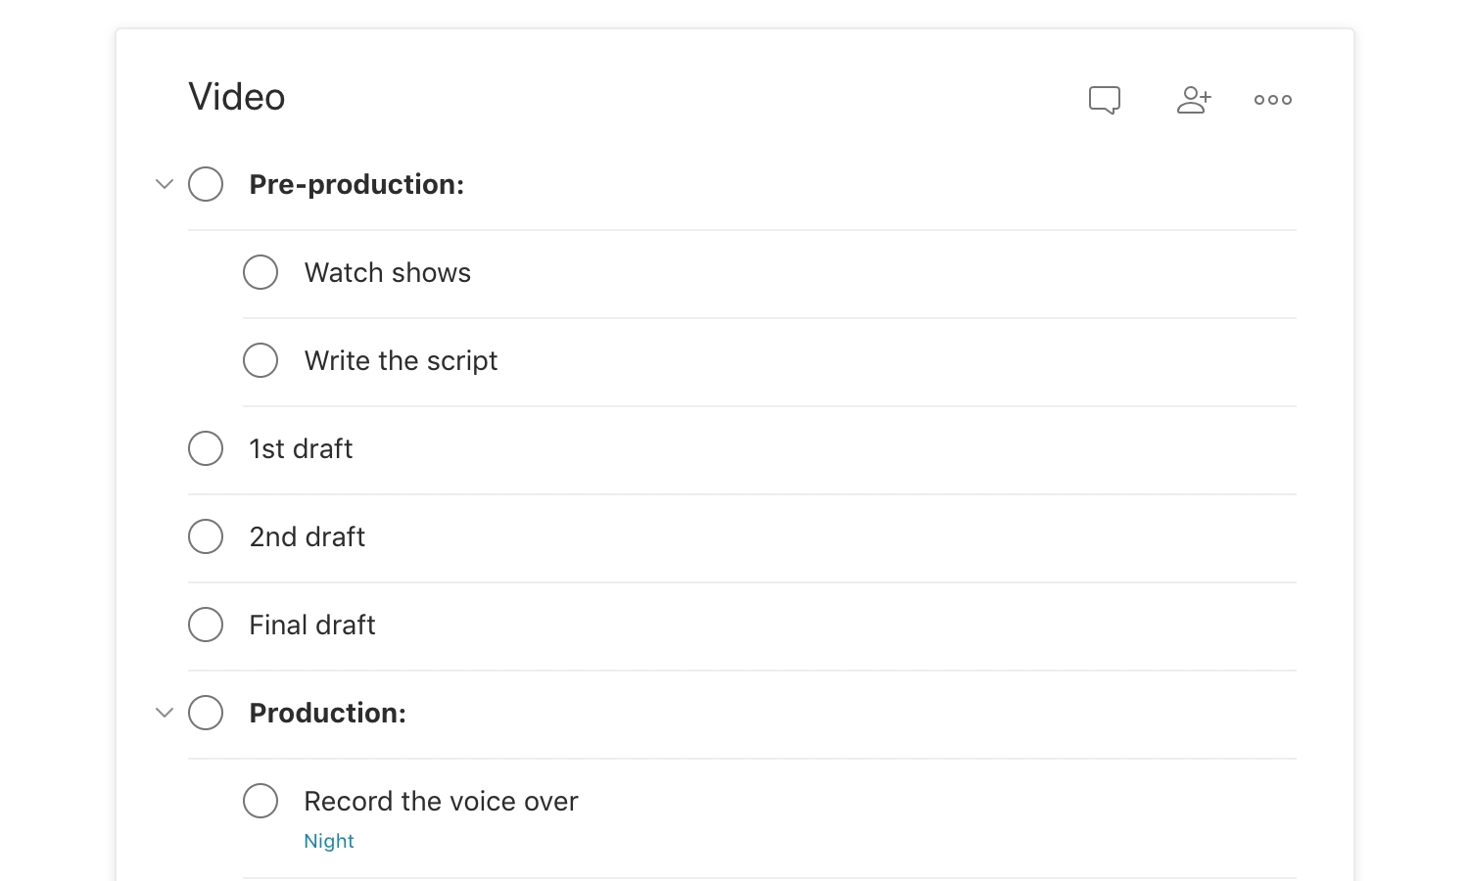The image size is (1469, 881).
Task: Open the Final draft task text
Action: tap(312, 625)
